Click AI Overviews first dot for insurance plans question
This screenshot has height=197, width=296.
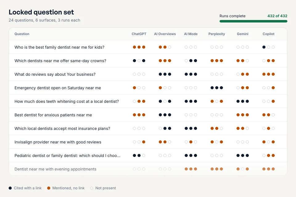(x=160, y=128)
